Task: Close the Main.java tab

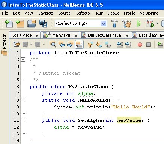Action: [x=76, y=36]
